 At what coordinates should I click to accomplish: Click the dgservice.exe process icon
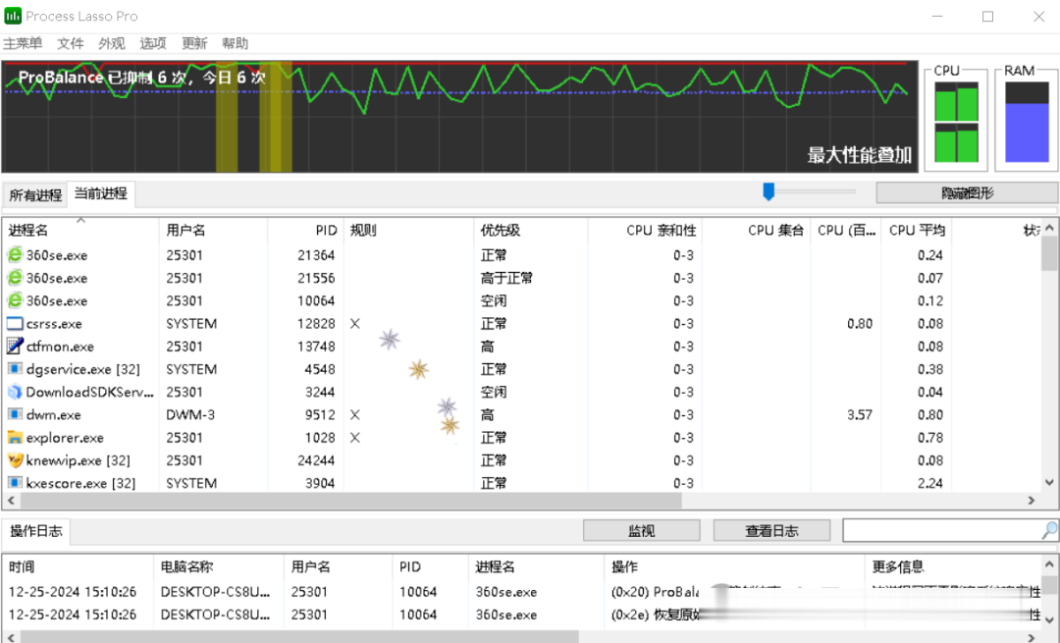(x=14, y=369)
